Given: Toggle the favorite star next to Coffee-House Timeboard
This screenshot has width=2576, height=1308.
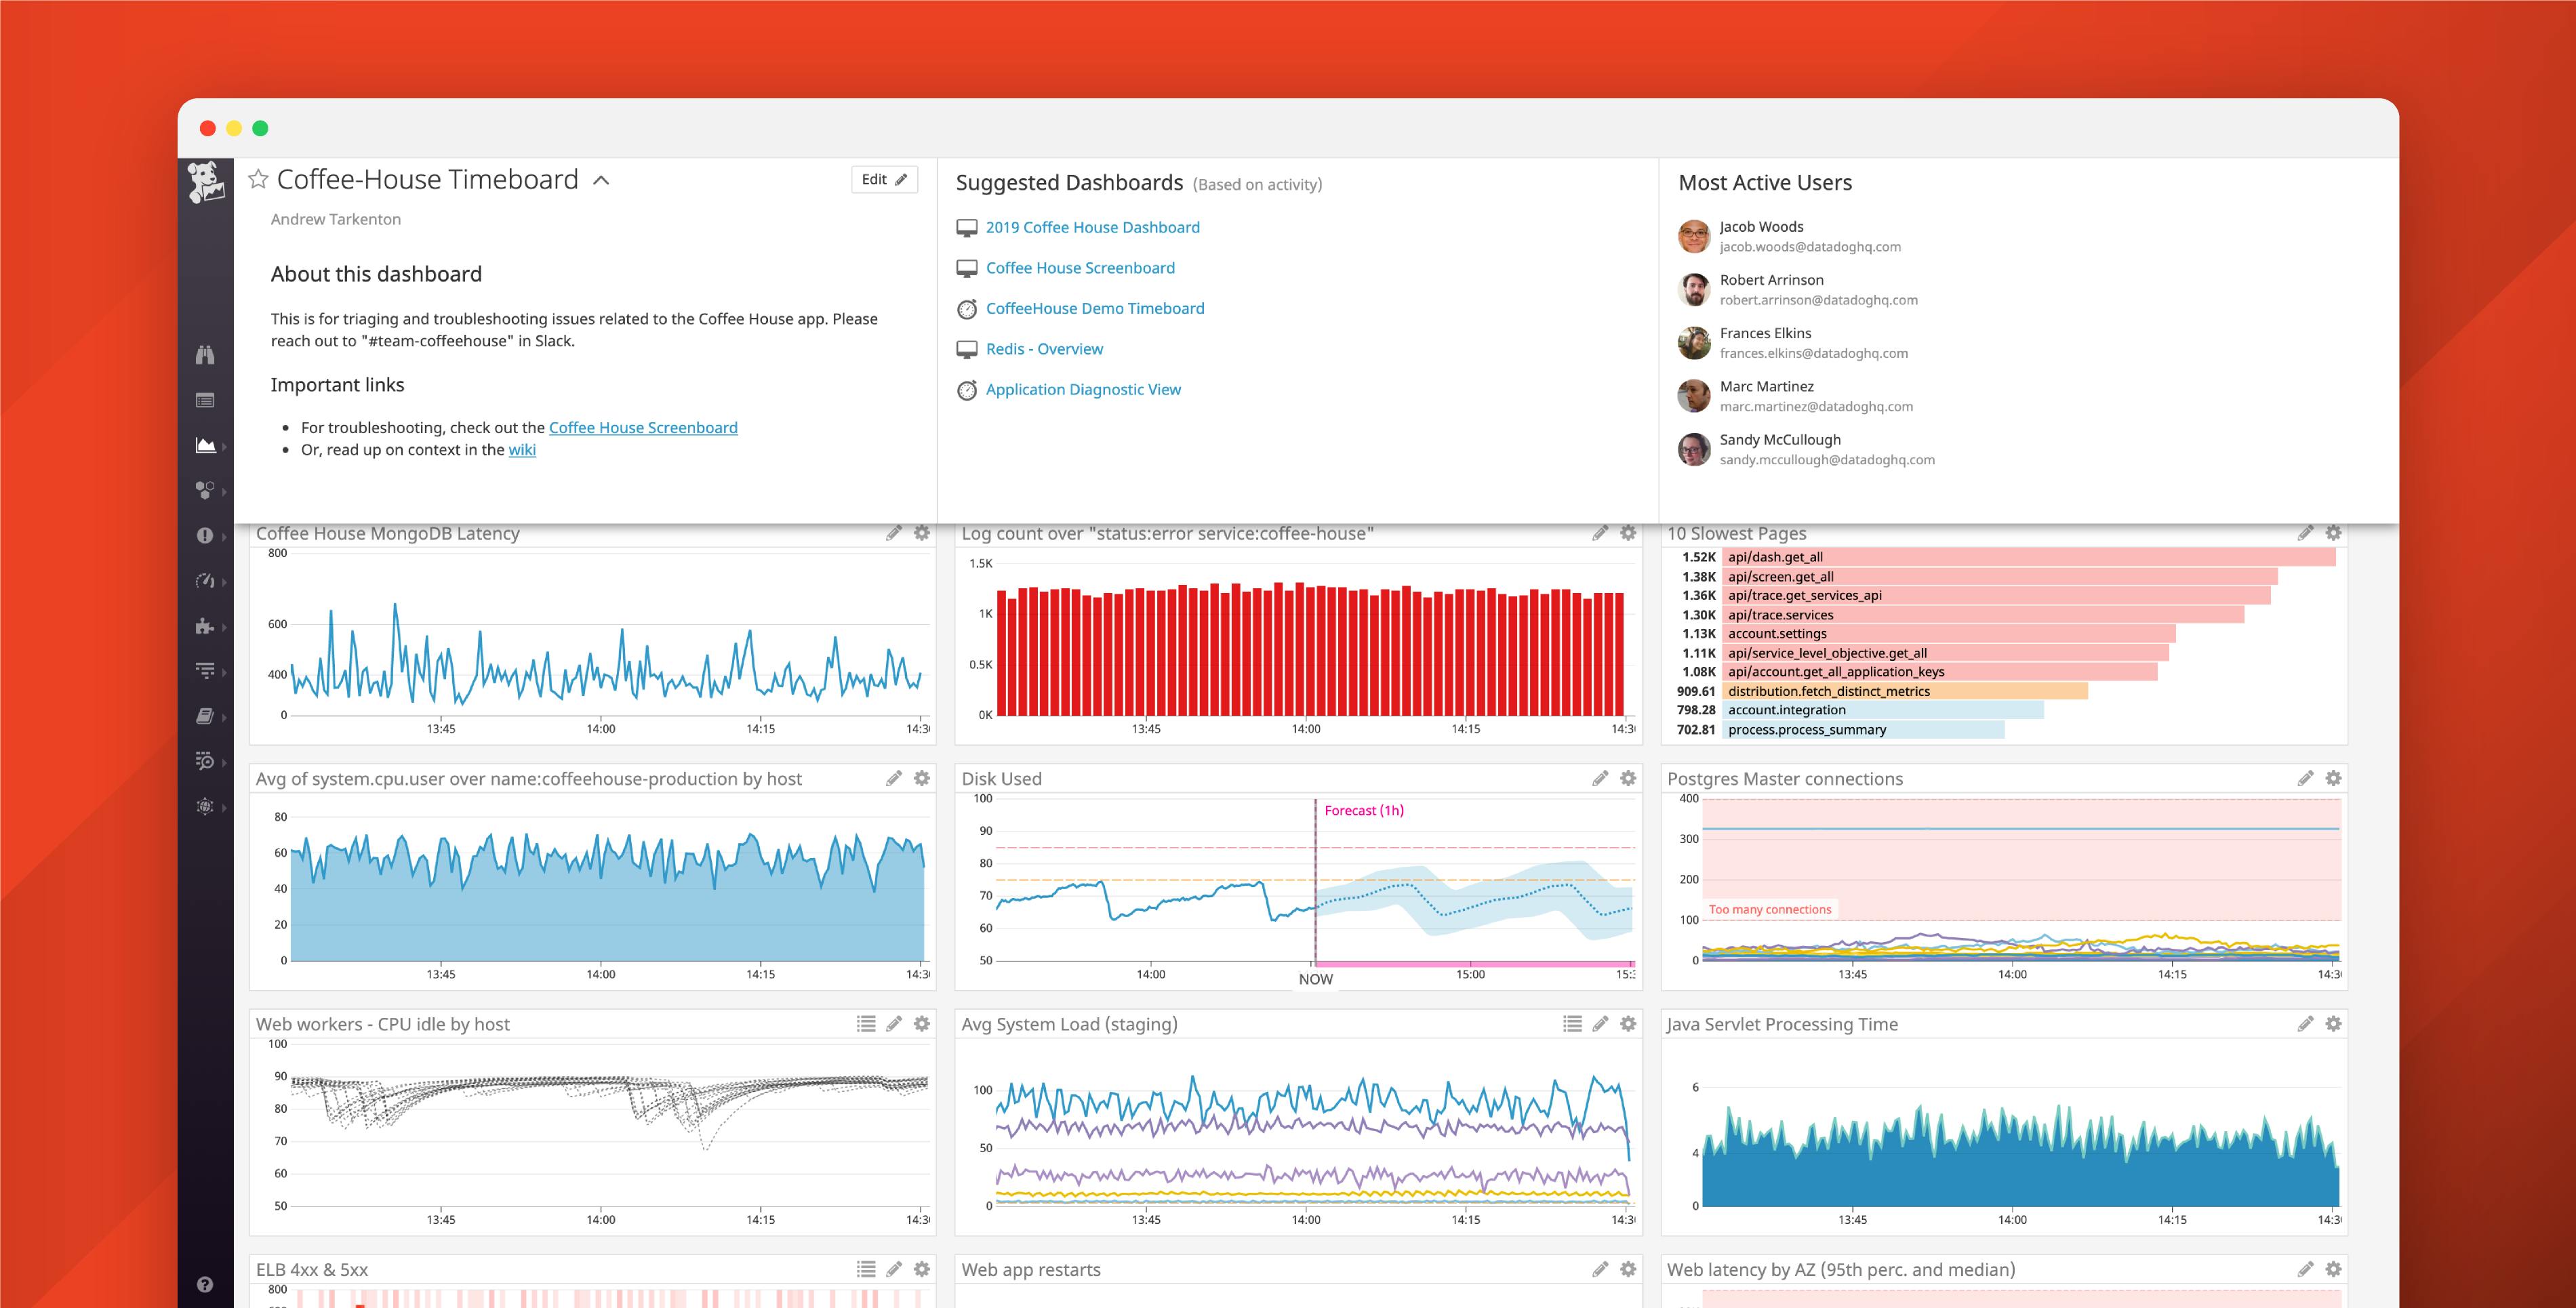Looking at the screenshot, I should (x=258, y=179).
